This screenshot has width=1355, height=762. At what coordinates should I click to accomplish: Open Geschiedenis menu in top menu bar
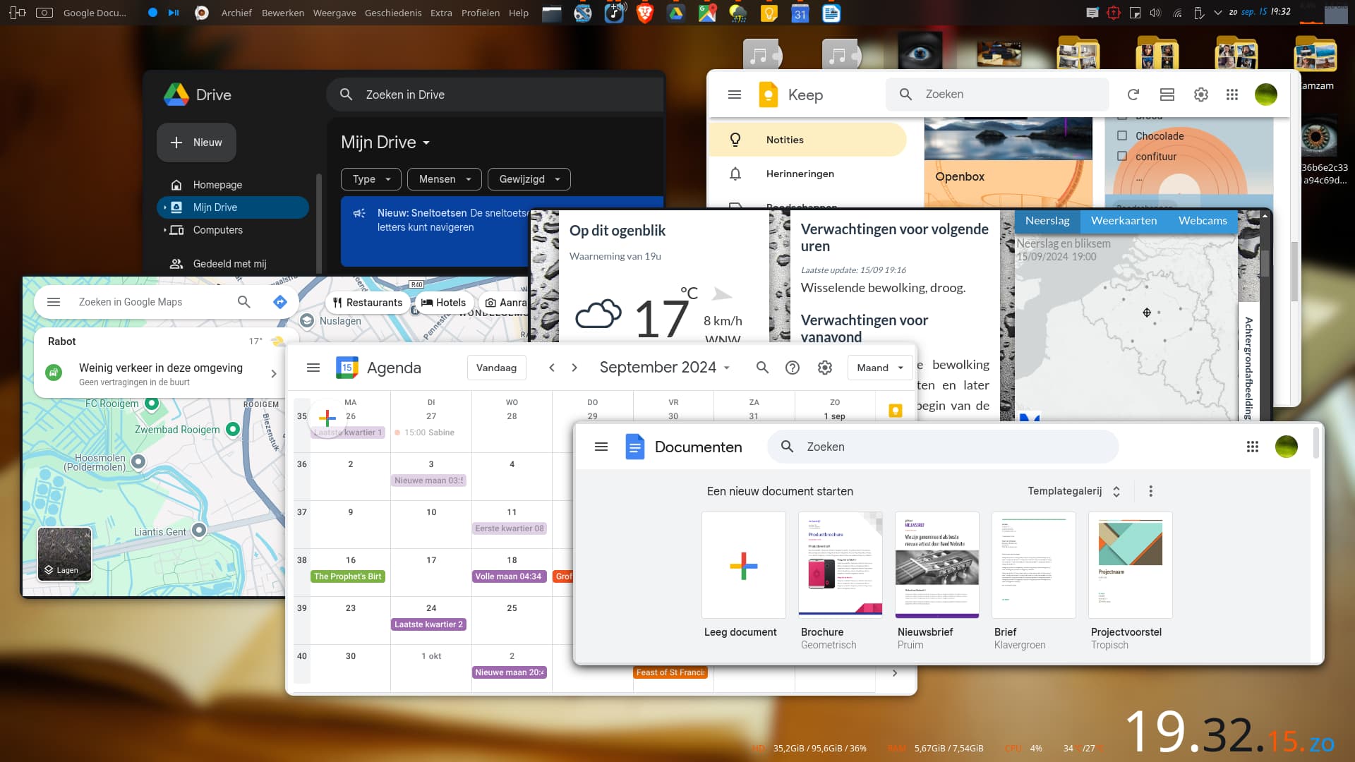[x=393, y=13]
